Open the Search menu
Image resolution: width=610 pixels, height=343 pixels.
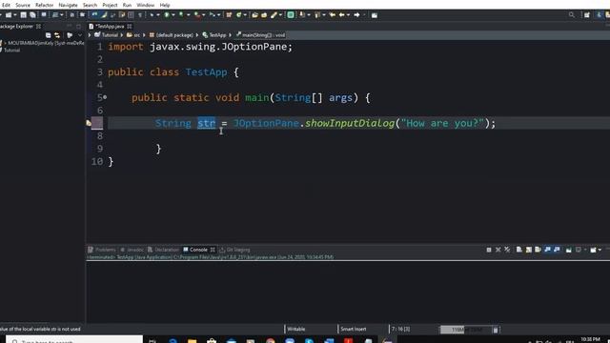coord(90,5)
